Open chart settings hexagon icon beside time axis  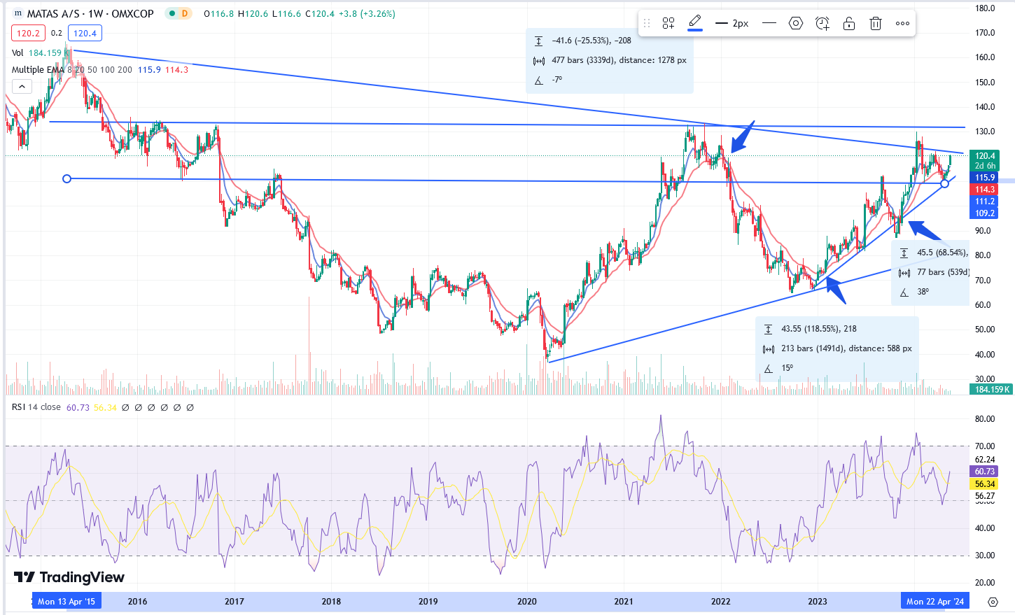coord(993,601)
